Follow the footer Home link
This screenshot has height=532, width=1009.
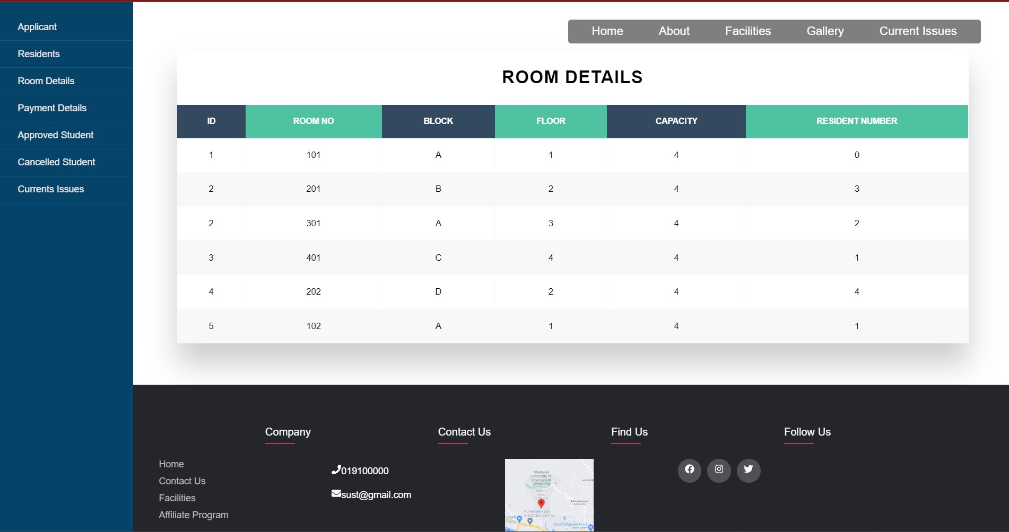(x=171, y=464)
